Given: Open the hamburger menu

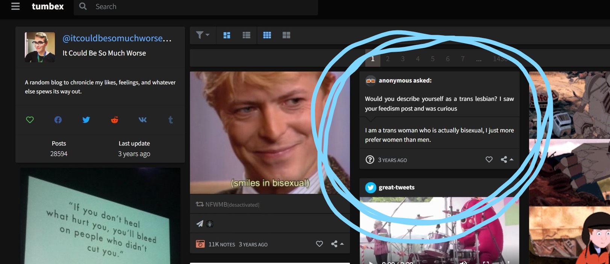Looking at the screenshot, I should pos(15,6).
